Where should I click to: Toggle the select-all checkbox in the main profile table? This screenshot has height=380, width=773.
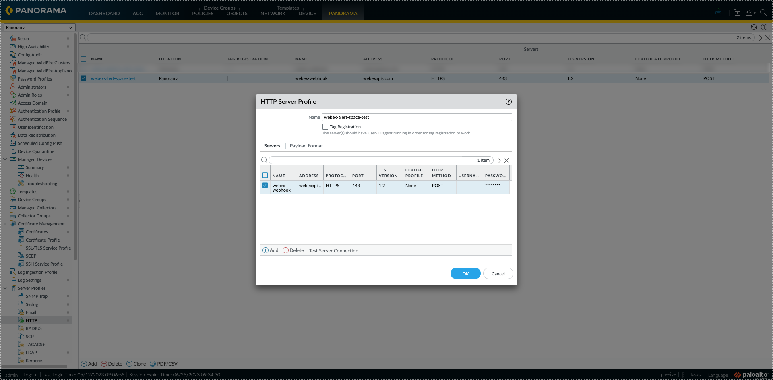(x=83, y=59)
